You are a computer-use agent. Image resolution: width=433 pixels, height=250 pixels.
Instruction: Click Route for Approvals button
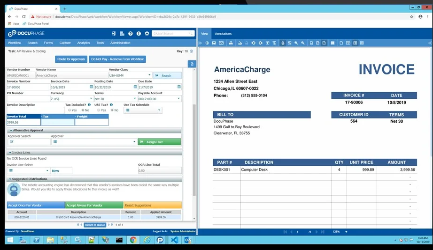[x=71, y=59]
